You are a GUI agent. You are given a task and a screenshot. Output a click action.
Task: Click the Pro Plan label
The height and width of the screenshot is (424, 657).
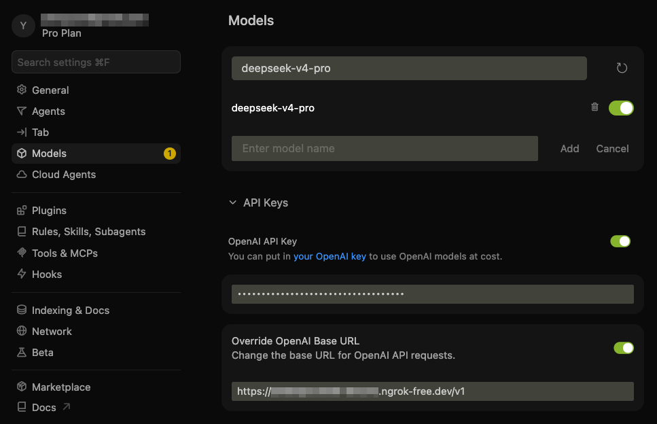[x=62, y=33]
